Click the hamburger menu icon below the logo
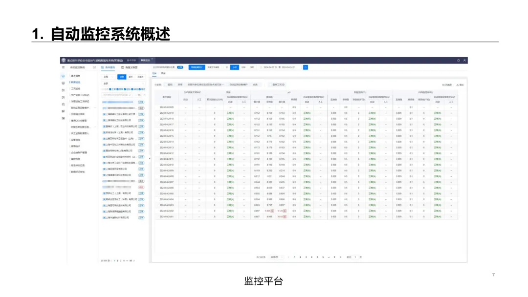The width and height of the screenshot is (528, 297). (63, 67)
